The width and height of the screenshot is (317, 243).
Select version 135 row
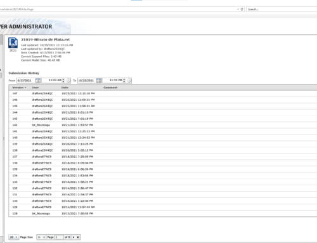click(x=163, y=169)
